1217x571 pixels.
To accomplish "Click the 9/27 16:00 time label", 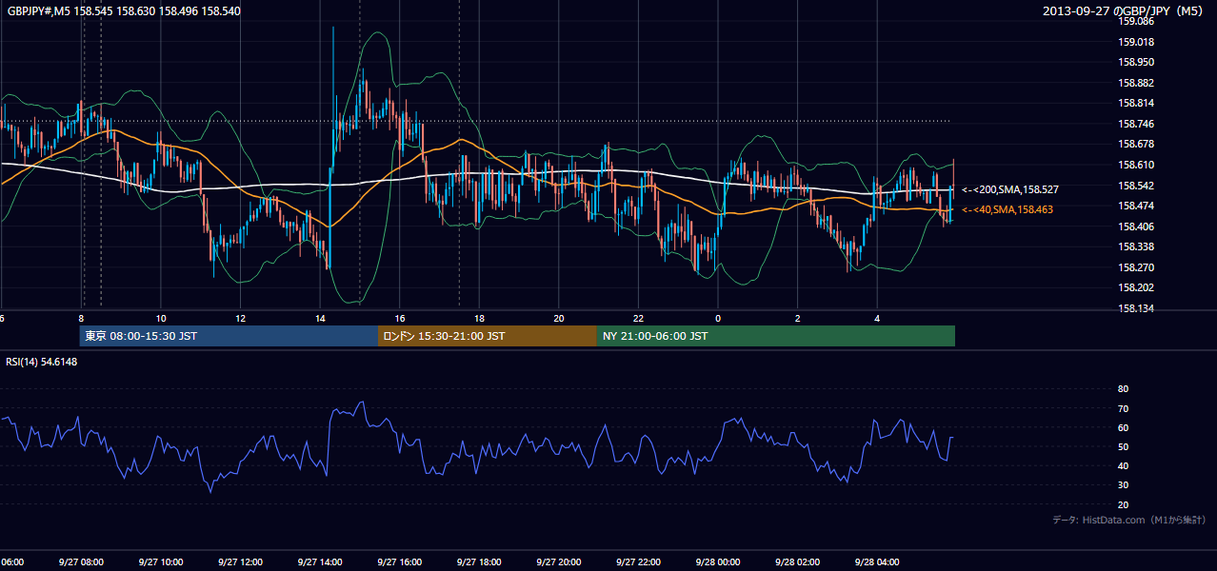I will [x=399, y=562].
